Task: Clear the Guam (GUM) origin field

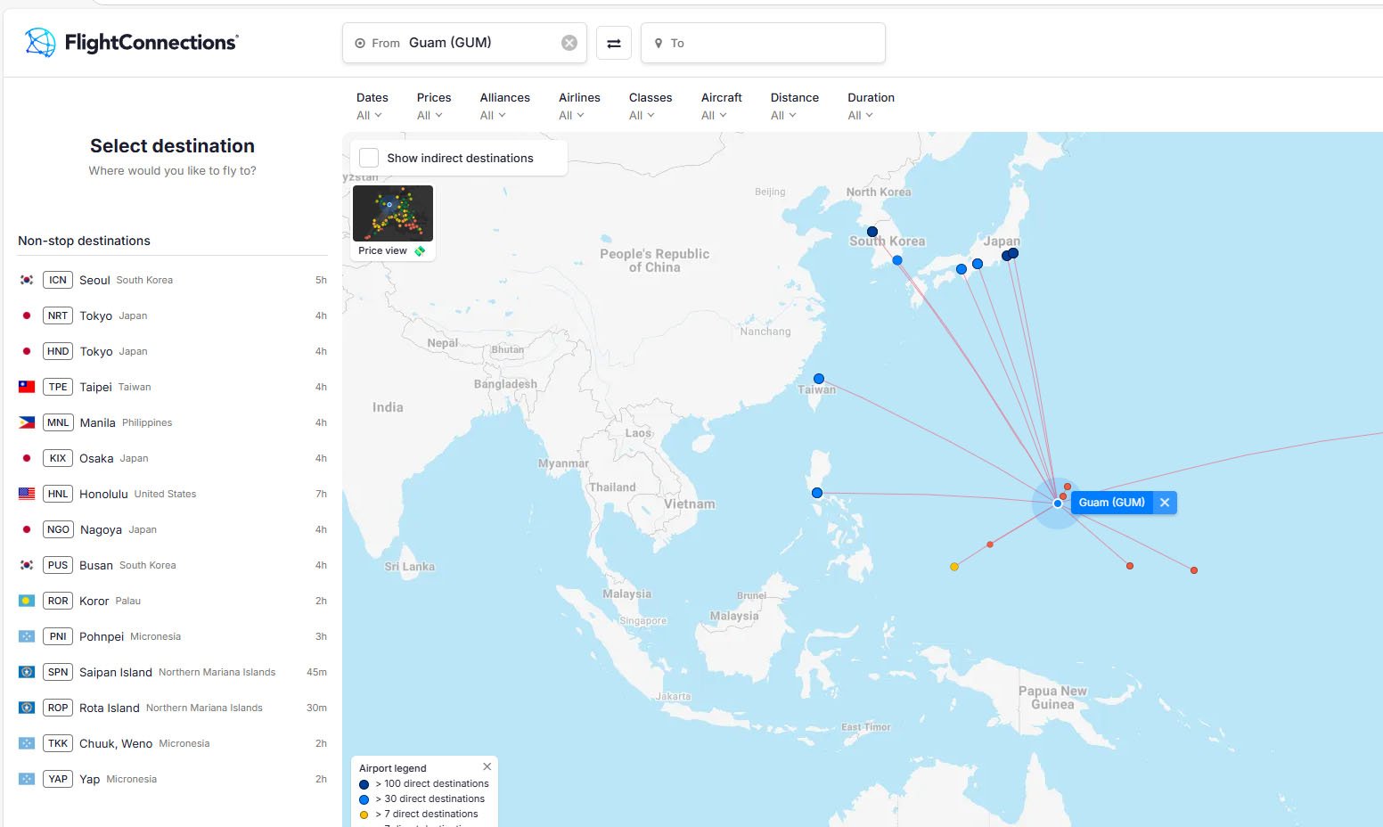Action: point(569,43)
